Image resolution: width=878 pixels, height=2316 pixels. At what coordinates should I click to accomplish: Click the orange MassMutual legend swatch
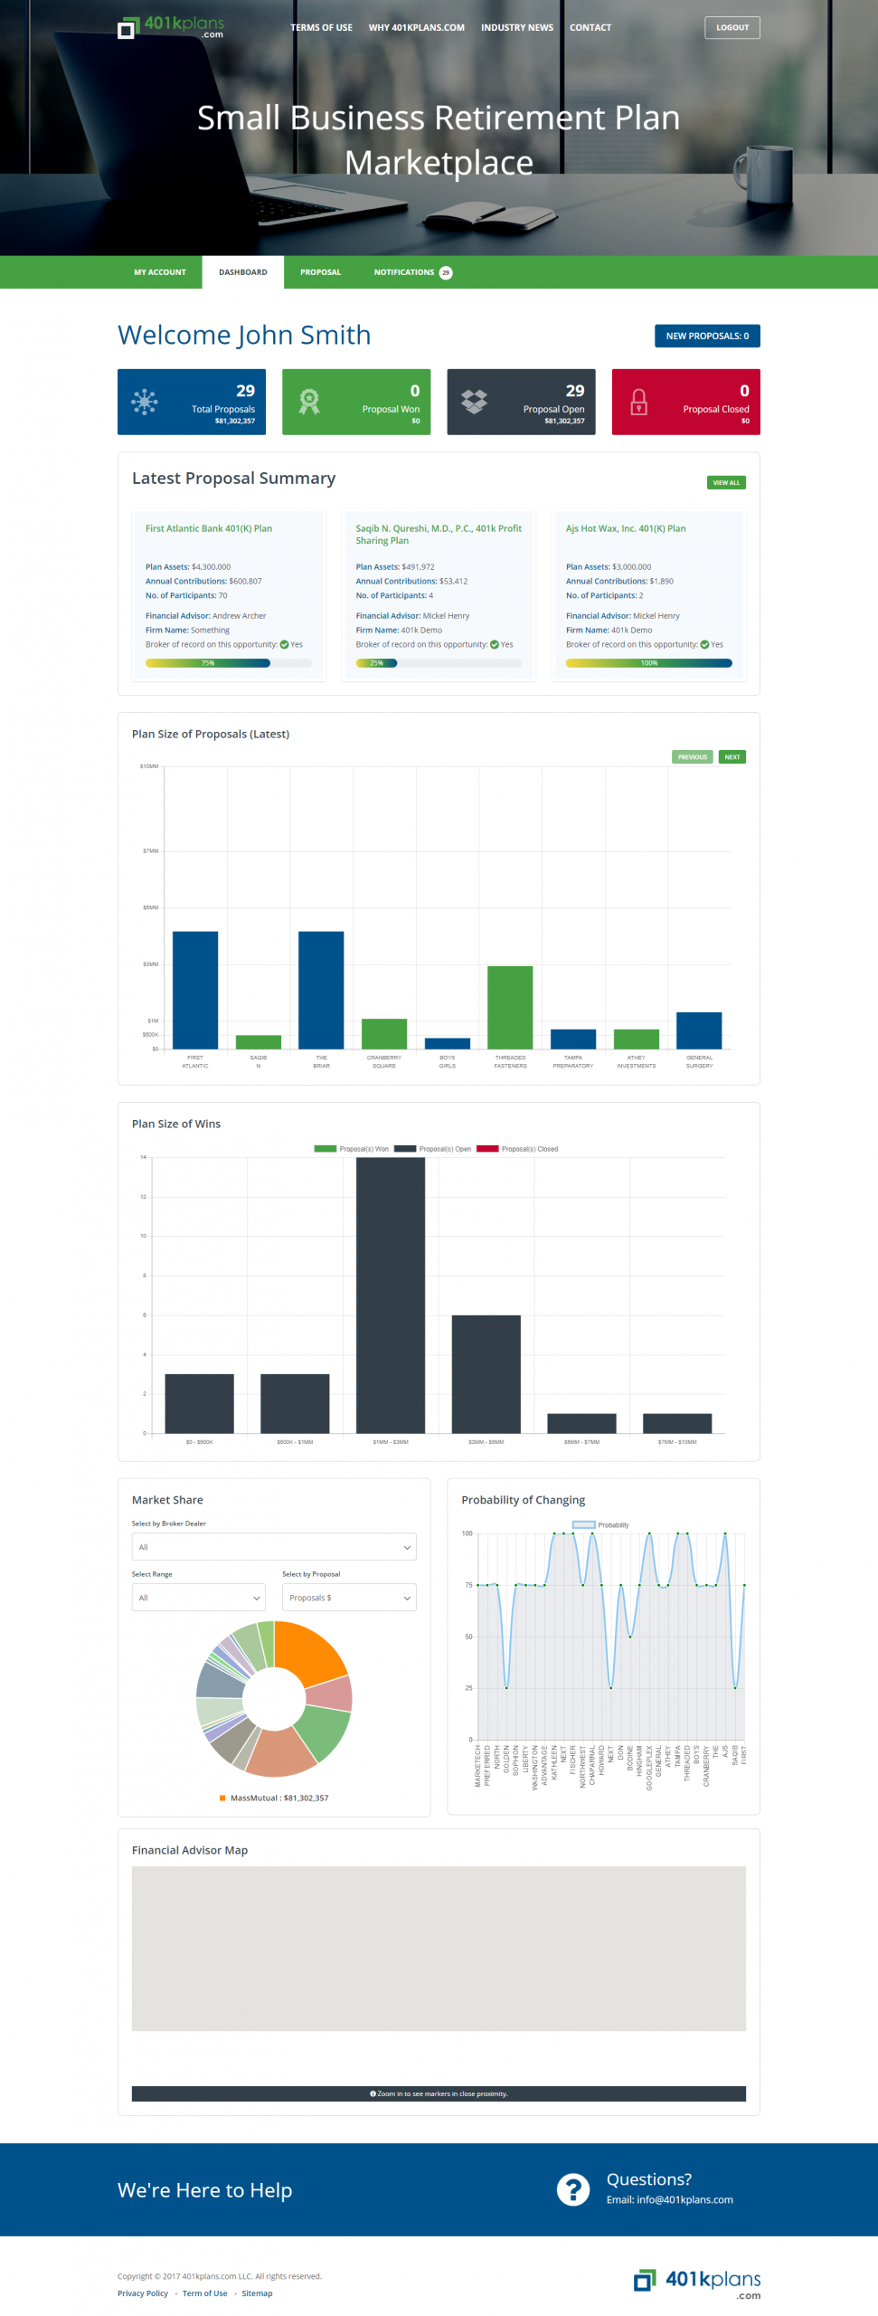coord(222,1798)
